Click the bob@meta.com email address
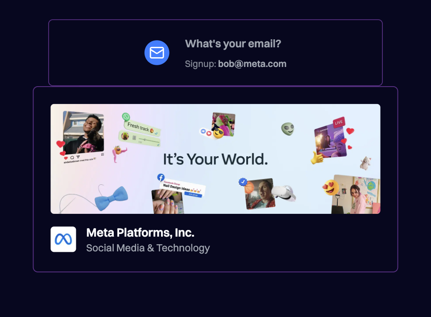 pyautogui.click(x=252, y=64)
